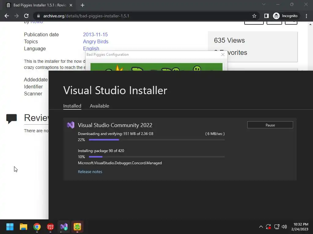The height and width of the screenshot is (234, 313).
Task: Click the 'Publication date' label
Action: point(41,34)
